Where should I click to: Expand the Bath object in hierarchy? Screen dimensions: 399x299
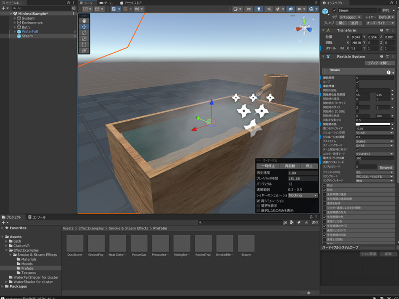click(x=15, y=27)
